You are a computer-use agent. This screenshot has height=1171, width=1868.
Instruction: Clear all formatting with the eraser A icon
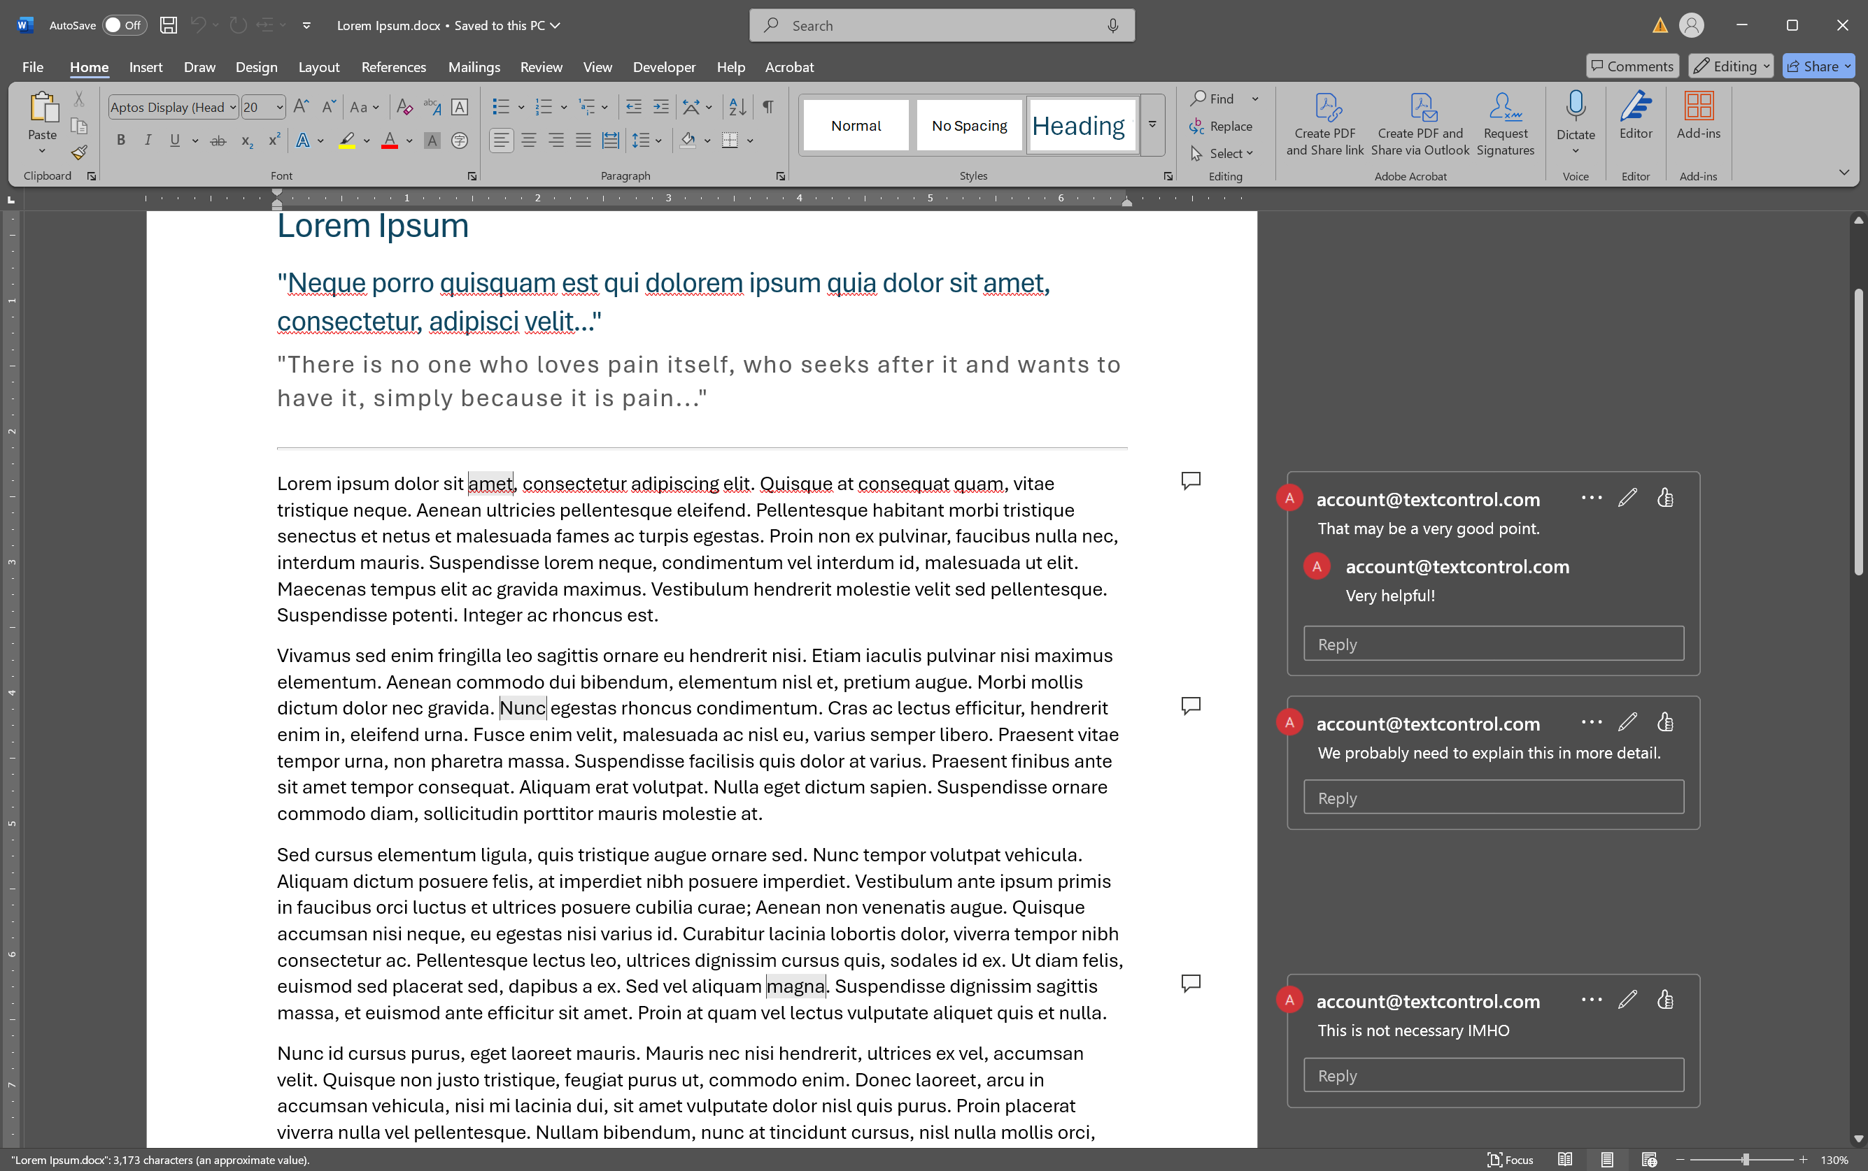404,107
